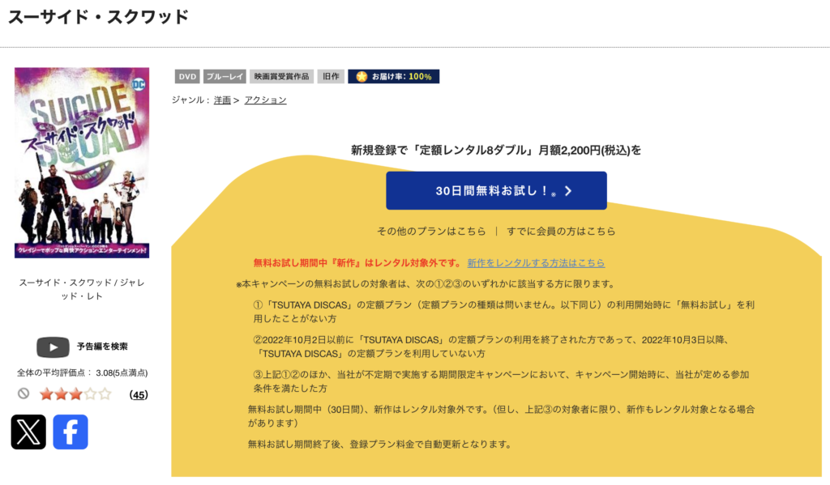
Task: Click the DVD tag
Action: point(187,77)
